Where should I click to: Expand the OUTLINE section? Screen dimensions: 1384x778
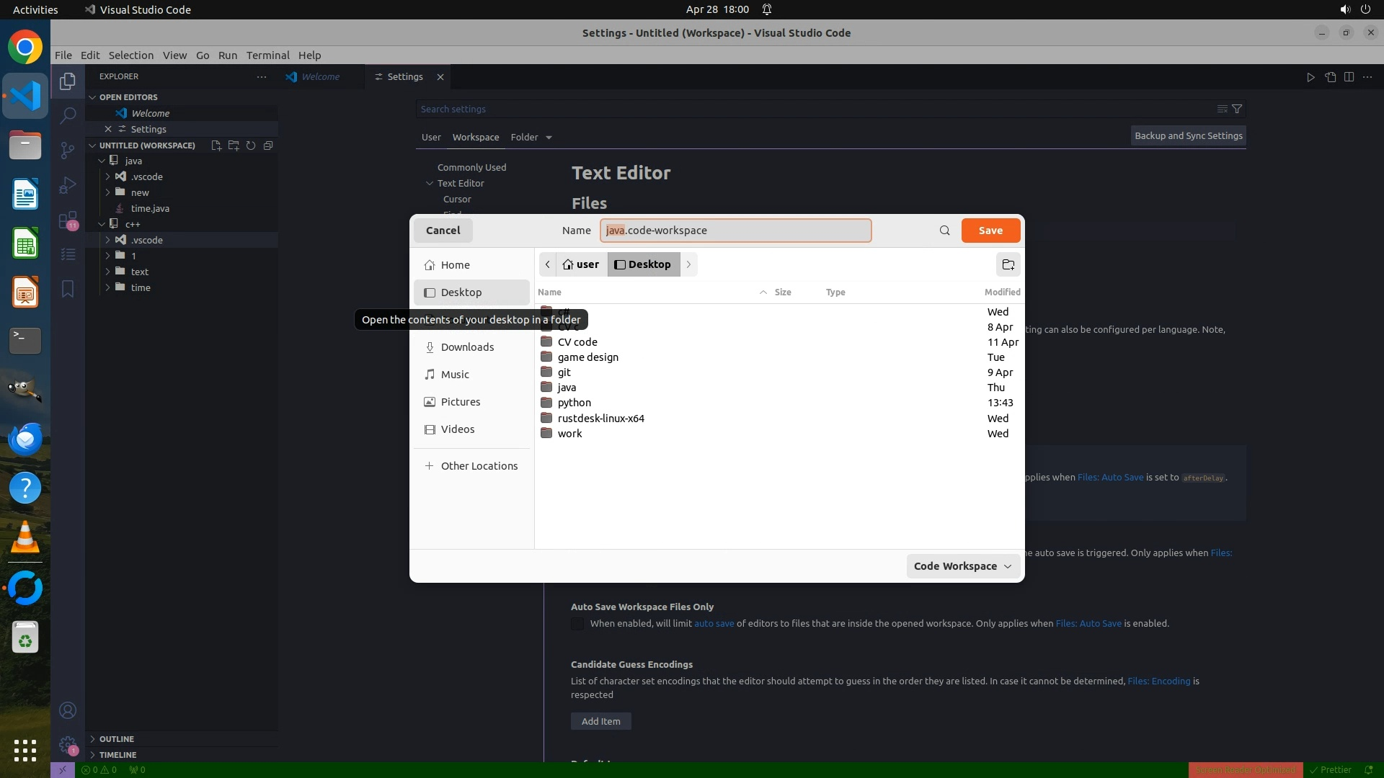116,739
